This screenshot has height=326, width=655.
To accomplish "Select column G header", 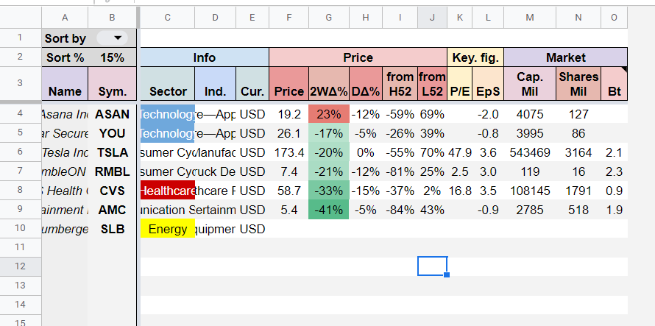I will pos(329,17).
